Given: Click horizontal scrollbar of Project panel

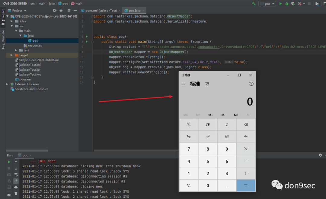Looking at the screenshot, I should coord(27,151).
